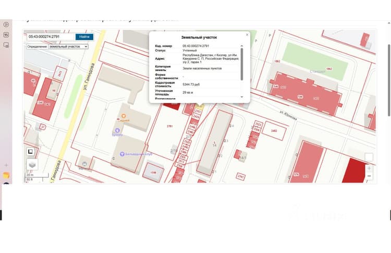Focus the cadastral number search field
The image size is (391, 253).
pyautogui.click(x=51, y=37)
